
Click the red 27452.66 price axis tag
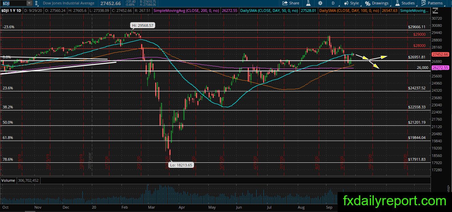[x=440, y=54]
